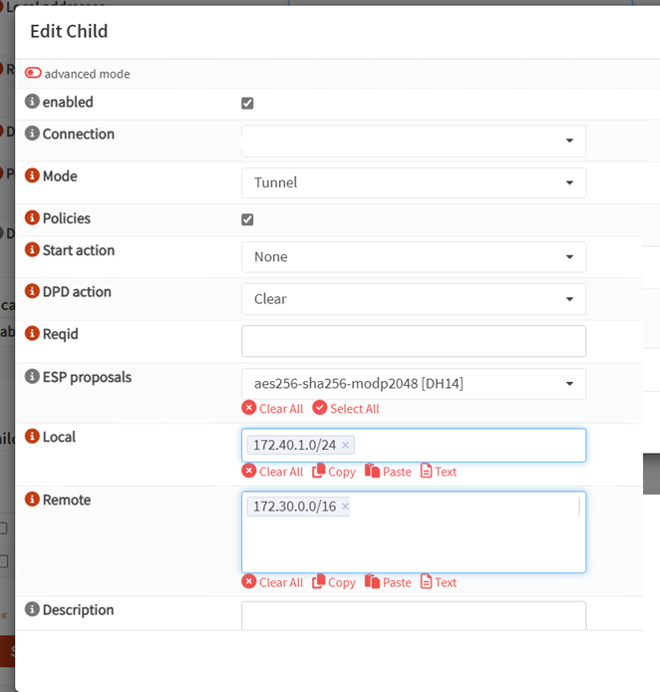Open Text view for Local networks

pos(439,472)
